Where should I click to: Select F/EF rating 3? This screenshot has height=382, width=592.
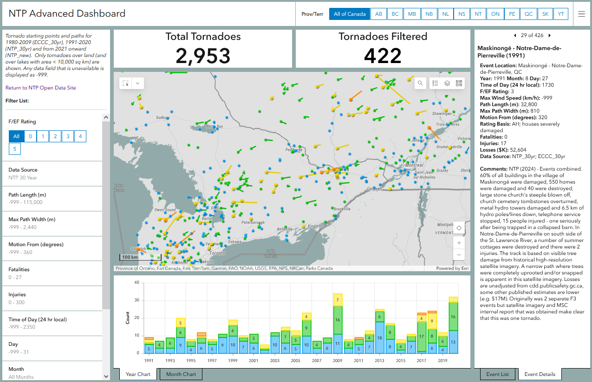coord(68,136)
